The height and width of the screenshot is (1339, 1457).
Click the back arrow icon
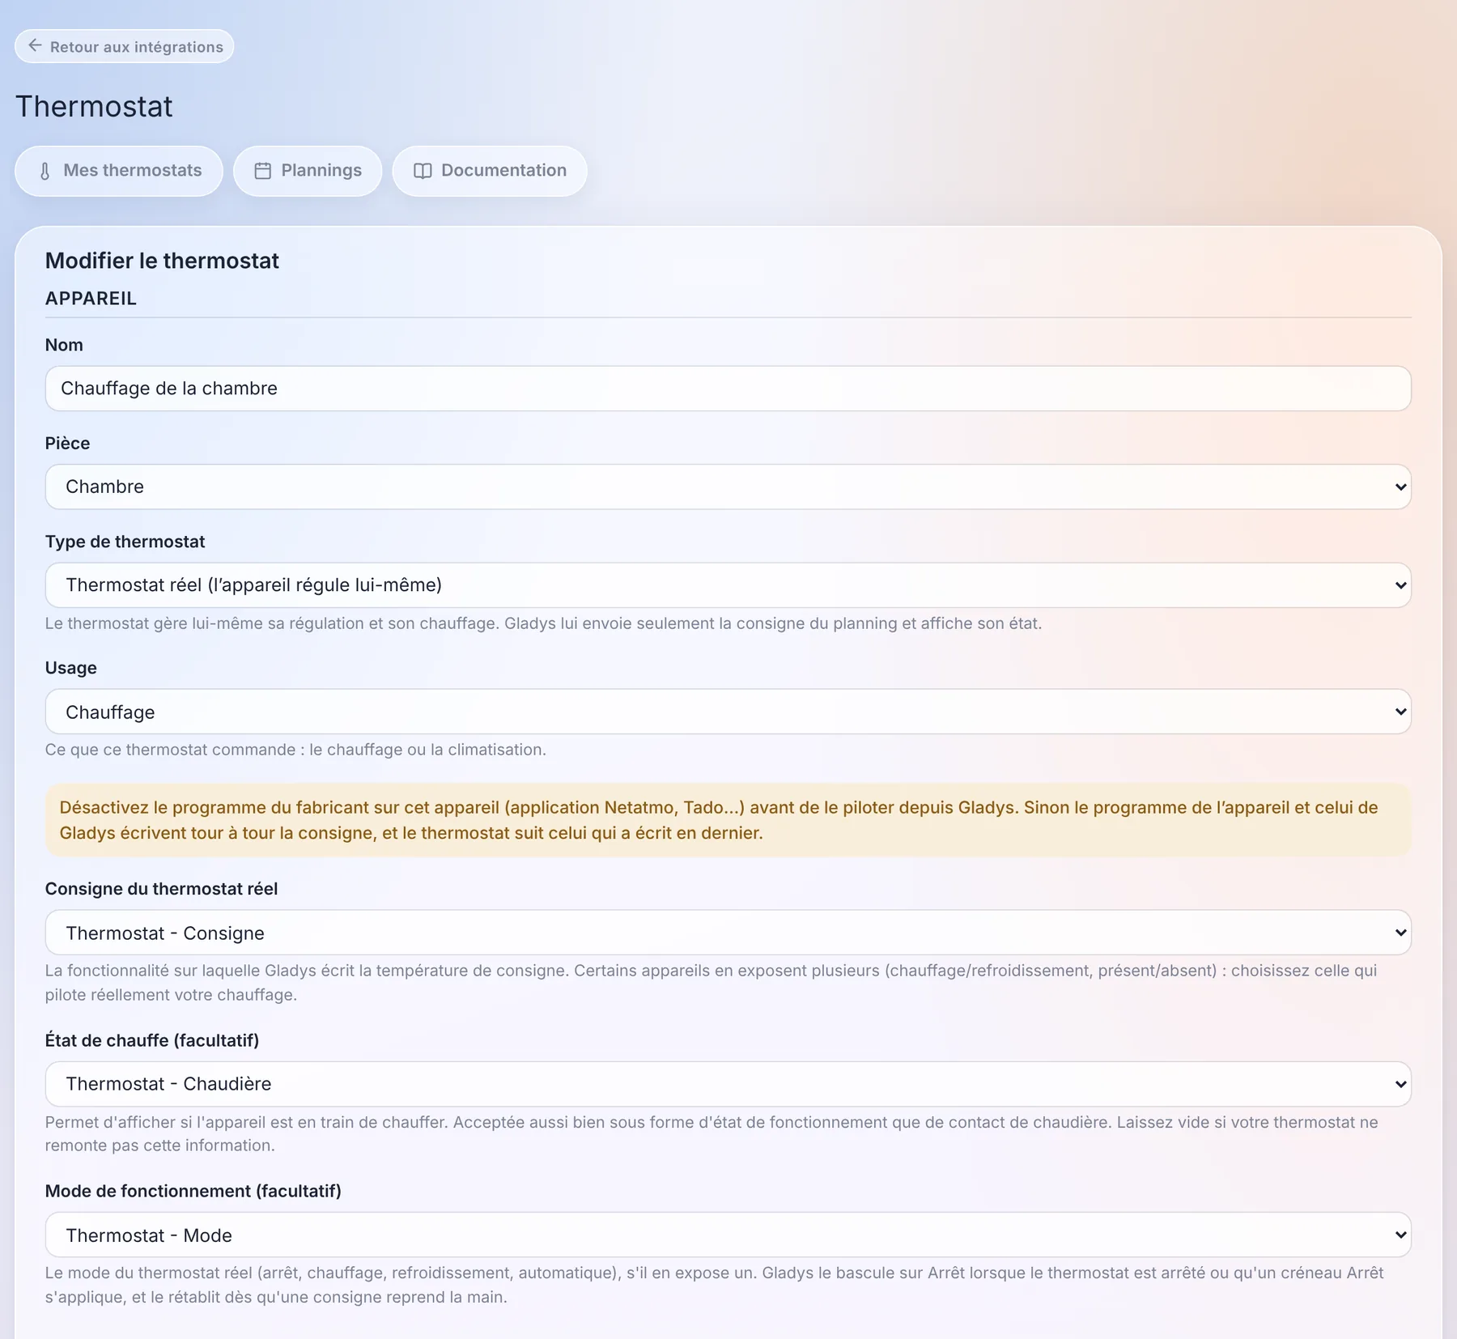tap(35, 45)
